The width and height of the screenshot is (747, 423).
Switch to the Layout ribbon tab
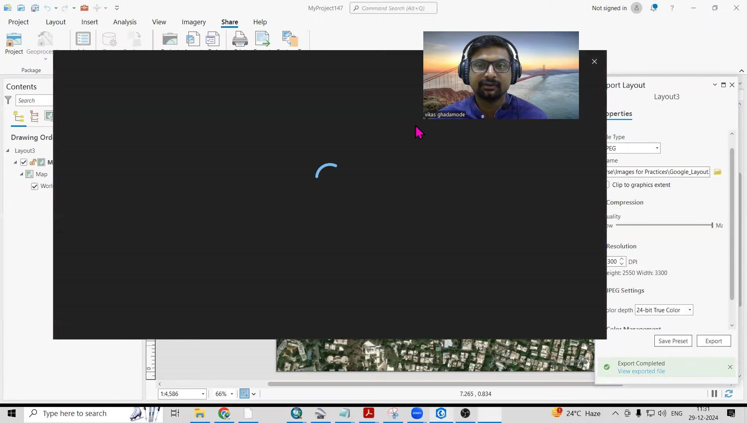(x=56, y=22)
